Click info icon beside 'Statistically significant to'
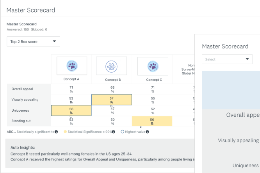 57,132
